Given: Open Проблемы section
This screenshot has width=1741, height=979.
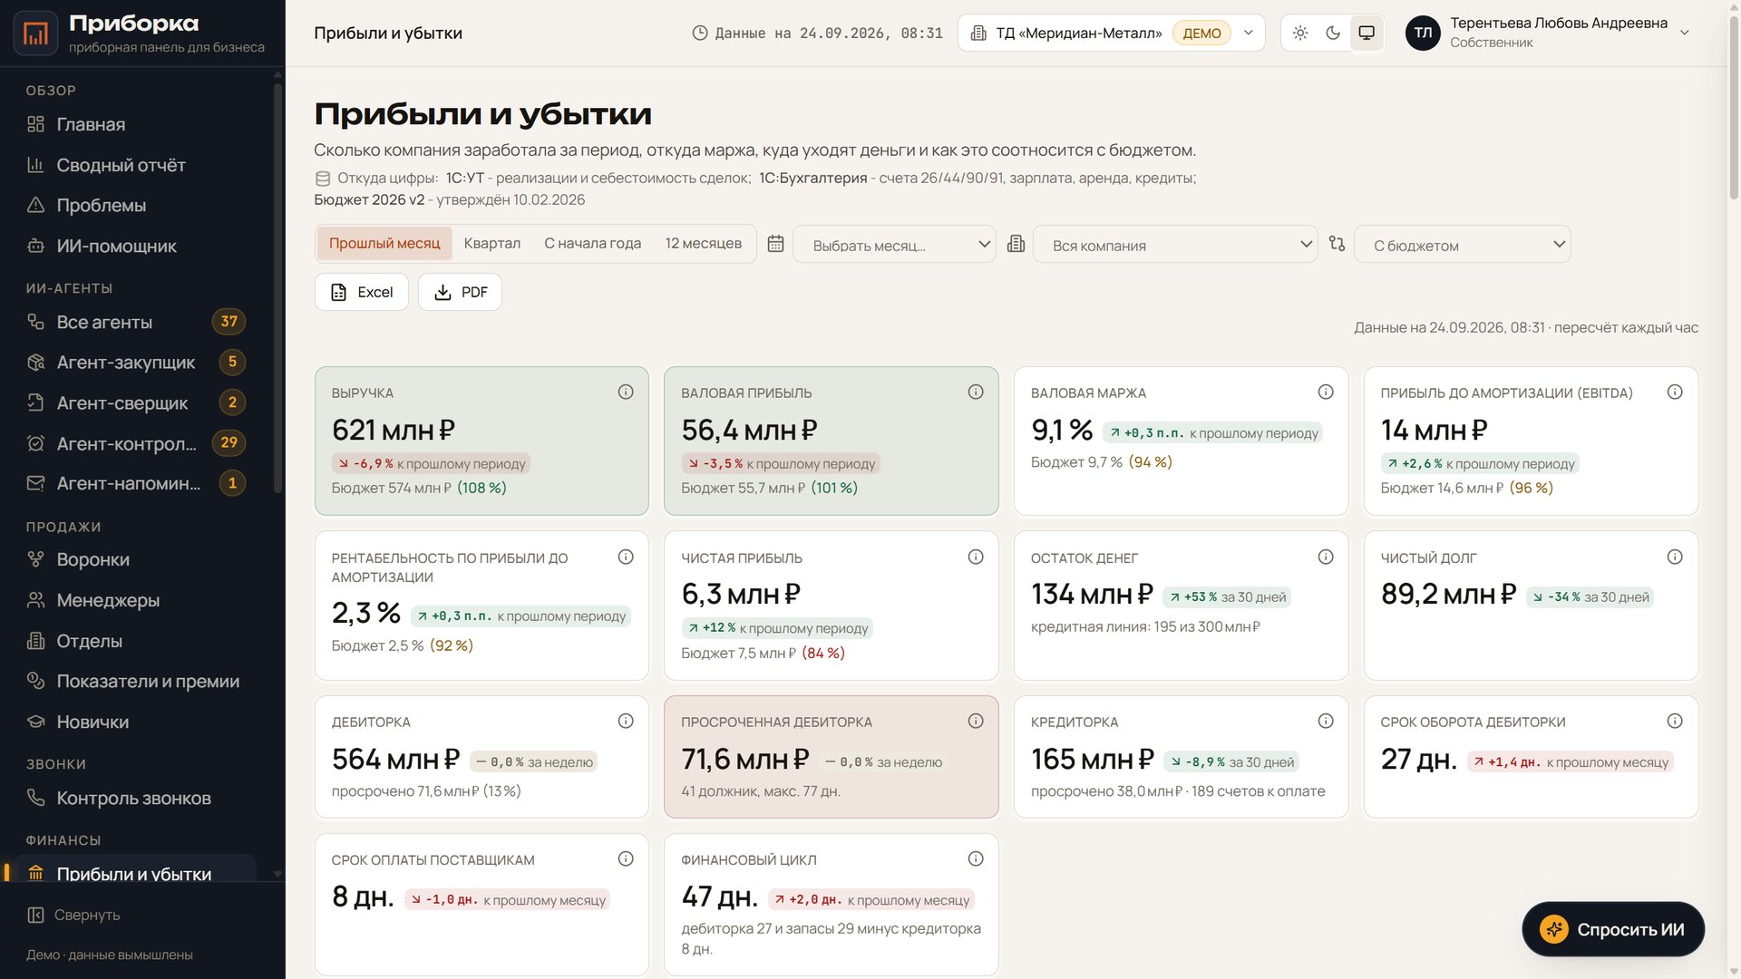Looking at the screenshot, I should (136, 205).
